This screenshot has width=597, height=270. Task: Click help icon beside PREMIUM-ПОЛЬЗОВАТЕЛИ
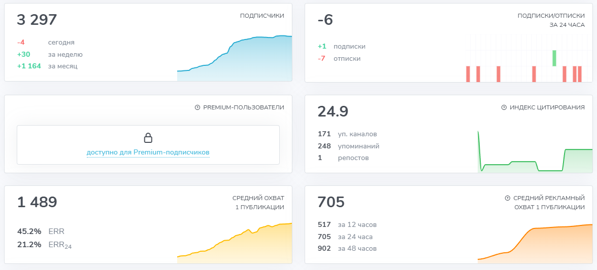click(x=197, y=107)
